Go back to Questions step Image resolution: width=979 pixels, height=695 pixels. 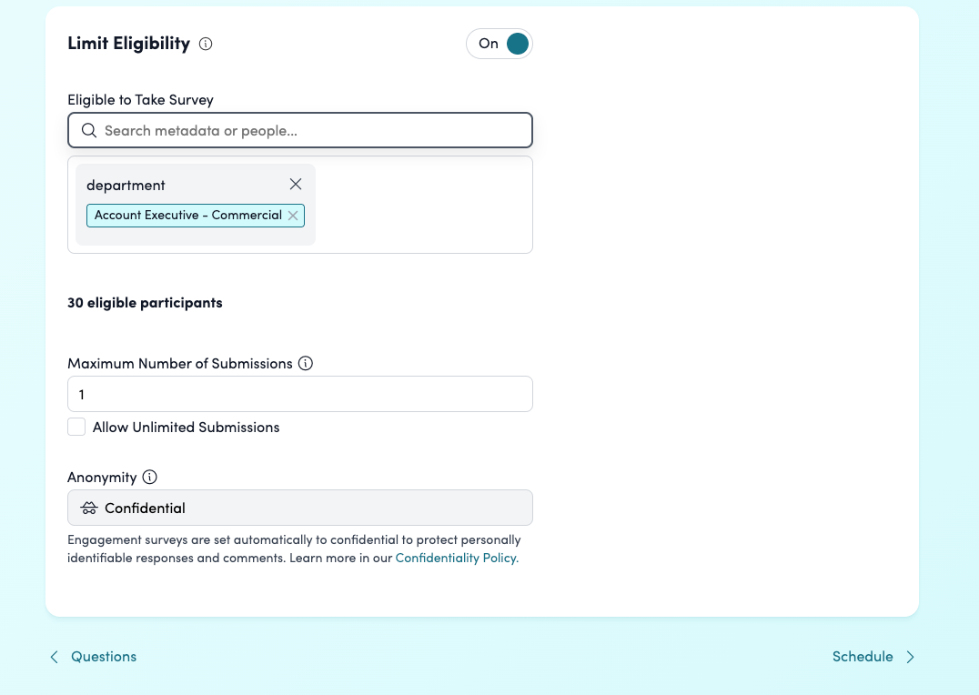coord(104,657)
